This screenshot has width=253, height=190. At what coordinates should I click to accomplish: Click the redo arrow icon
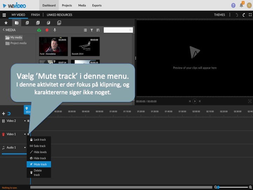pyautogui.click(x=244, y=15)
